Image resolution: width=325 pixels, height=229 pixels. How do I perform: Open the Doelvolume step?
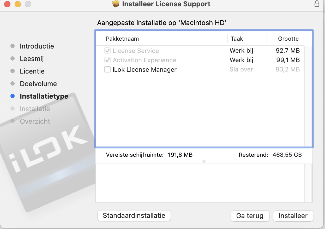(x=38, y=84)
